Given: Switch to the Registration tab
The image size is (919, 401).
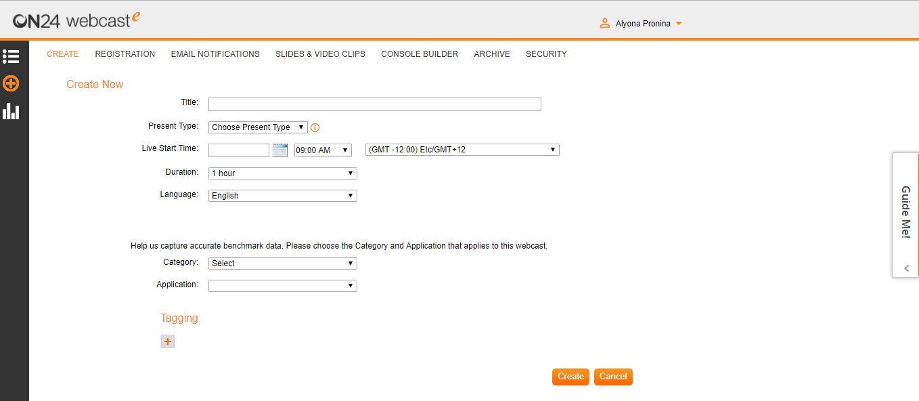Looking at the screenshot, I should 125,54.
